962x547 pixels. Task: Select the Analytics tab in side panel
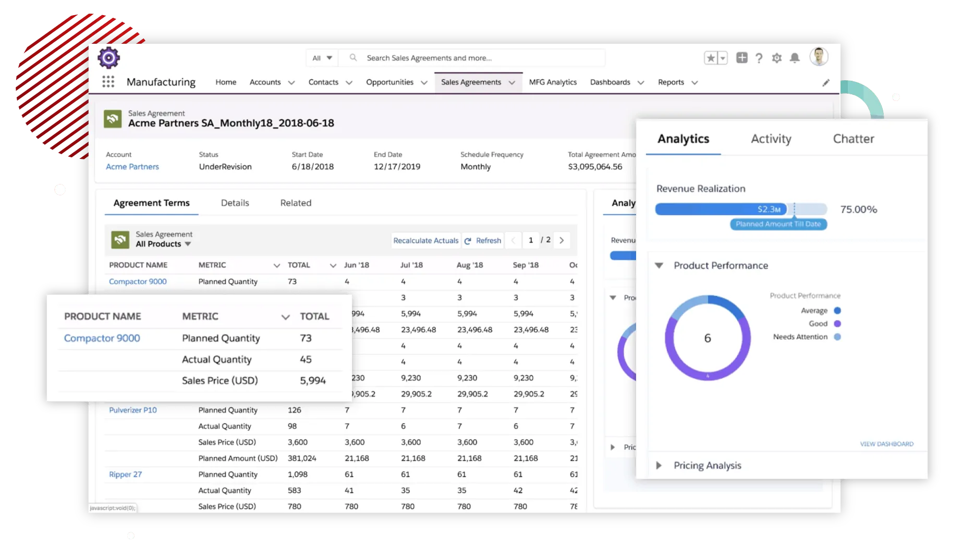(683, 139)
